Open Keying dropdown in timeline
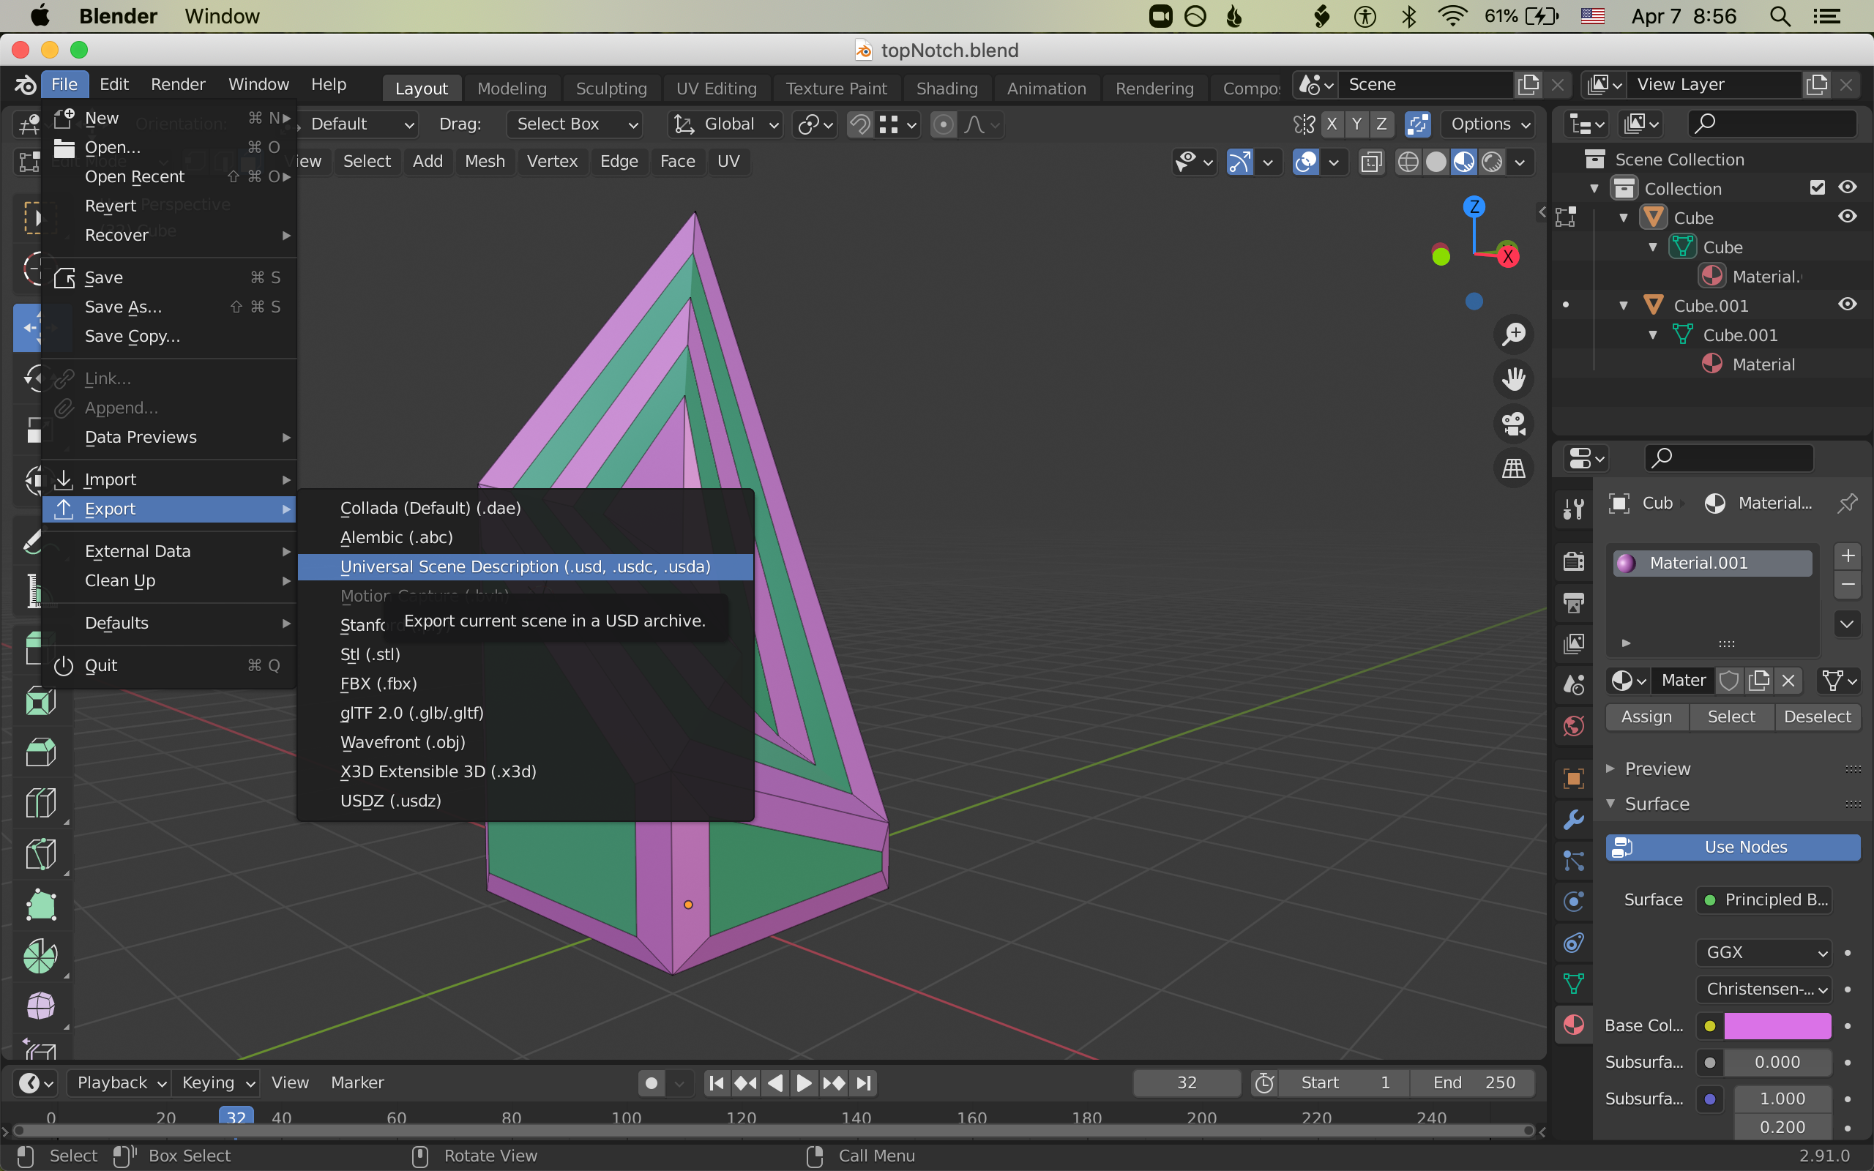The height and width of the screenshot is (1171, 1874). point(216,1082)
